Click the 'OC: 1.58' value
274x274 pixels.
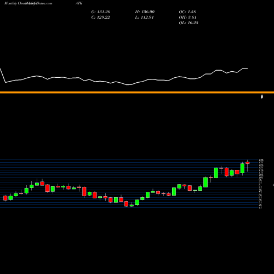pyautogui.click(x=187, y=12)
